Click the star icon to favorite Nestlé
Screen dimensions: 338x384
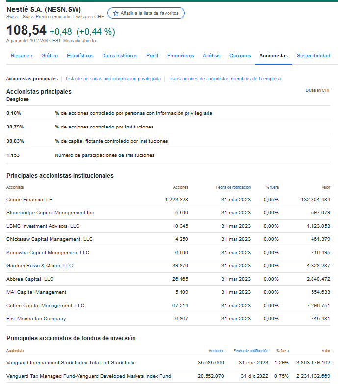(116, 13)
